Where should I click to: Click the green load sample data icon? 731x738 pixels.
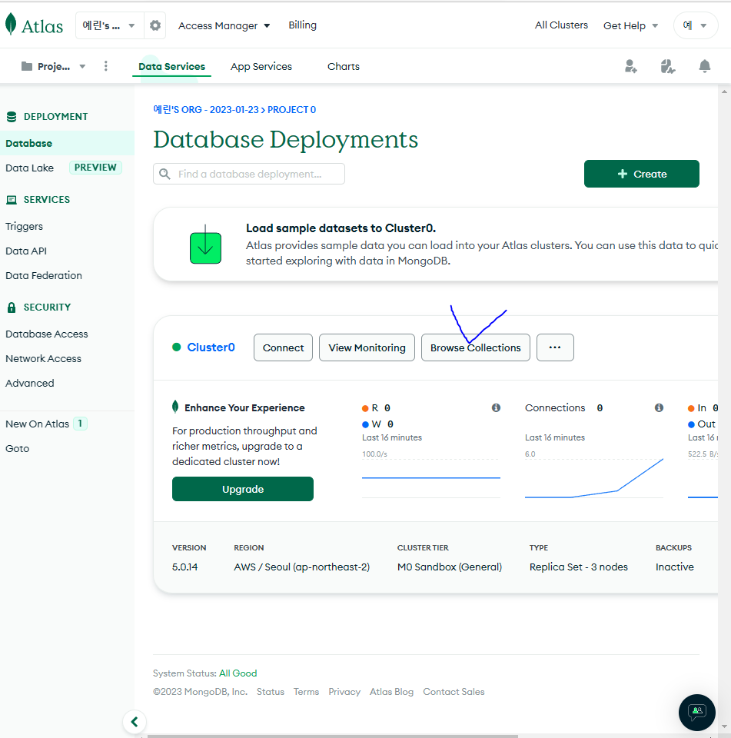point(205,244)
